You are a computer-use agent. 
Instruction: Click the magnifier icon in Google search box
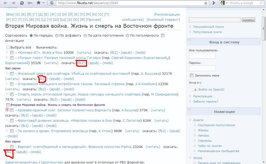coord(261,3)
